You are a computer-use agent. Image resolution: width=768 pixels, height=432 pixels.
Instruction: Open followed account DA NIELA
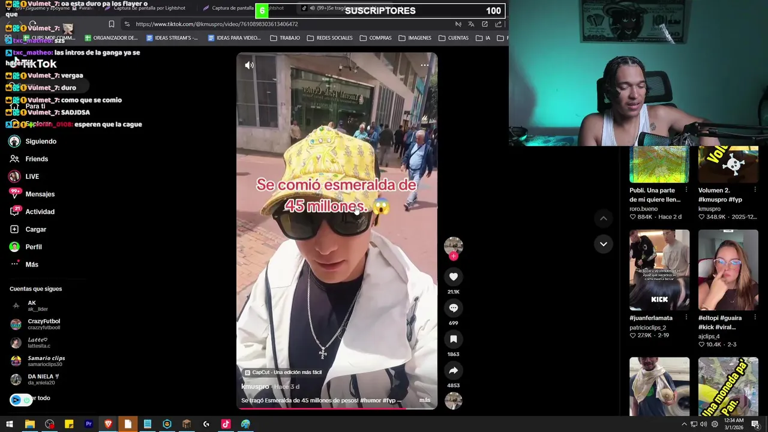(x=35, y=380)
